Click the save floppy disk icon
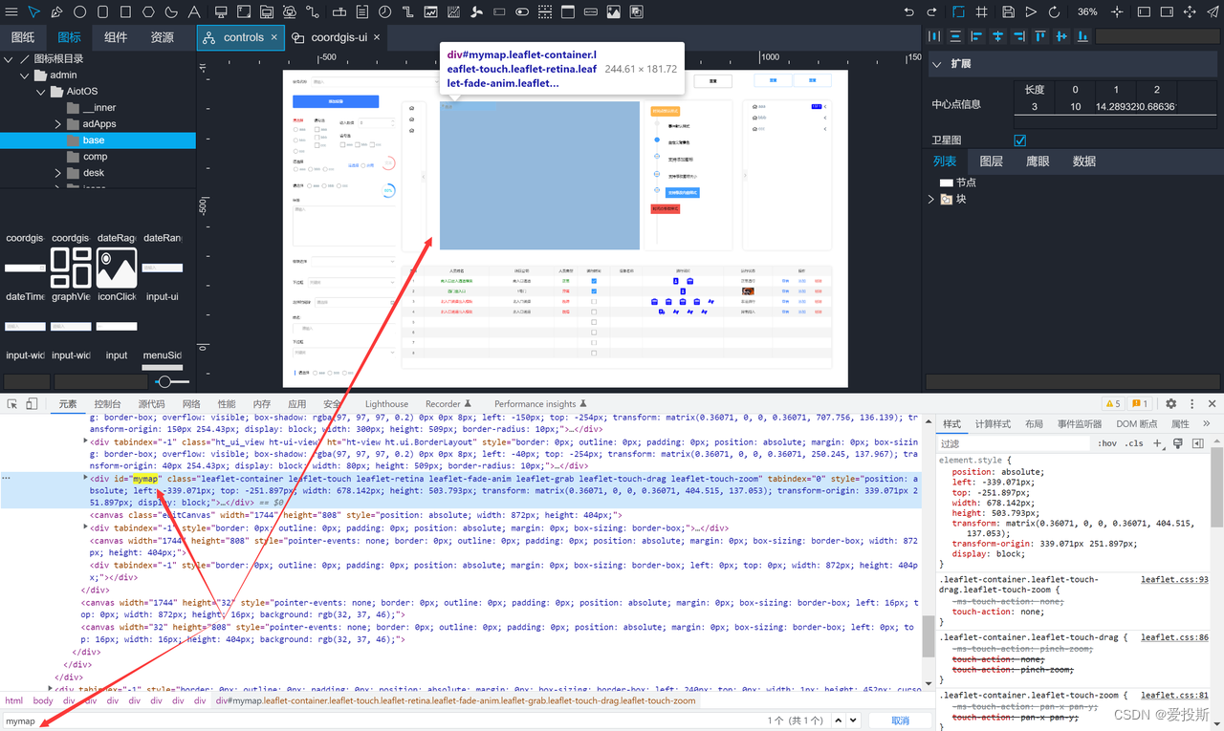Image resolution: width=1224 pixels, height=731 pixels. [x=1008, y=12]
